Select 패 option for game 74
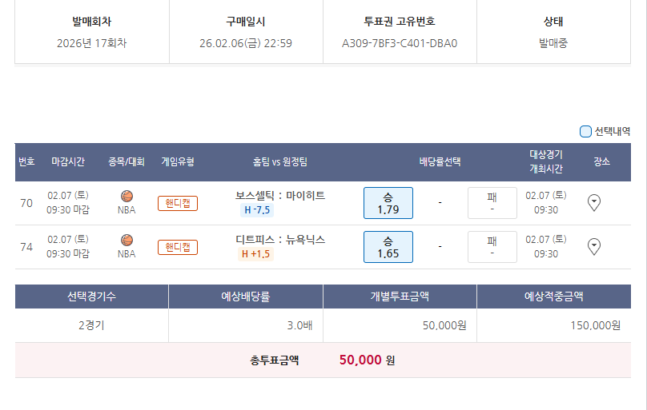The width and height of the screenshot is (647, 410). pyautogui.click(x=492, y=247)
